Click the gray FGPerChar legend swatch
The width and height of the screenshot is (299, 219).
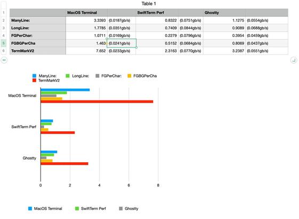(97, 76)
